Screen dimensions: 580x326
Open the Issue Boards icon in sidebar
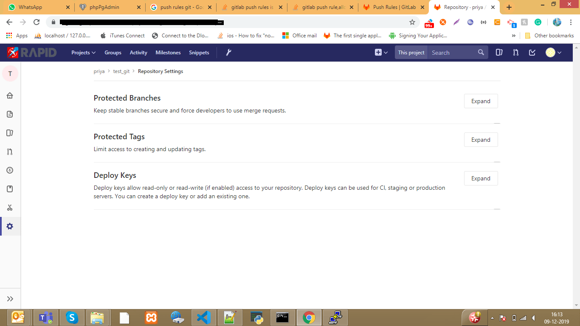coord(10,133)
